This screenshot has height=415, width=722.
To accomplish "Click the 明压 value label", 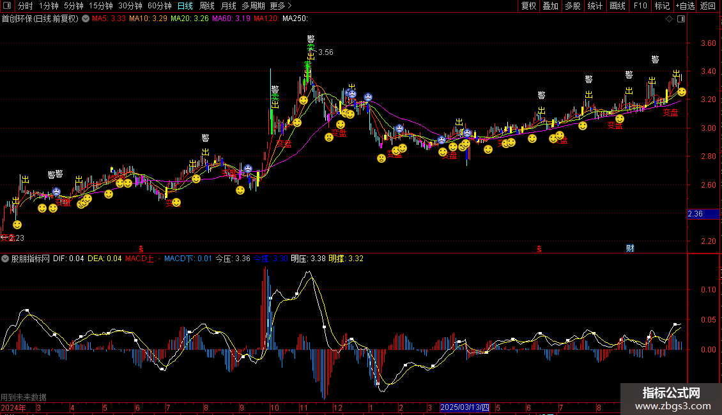I will 308,259.
